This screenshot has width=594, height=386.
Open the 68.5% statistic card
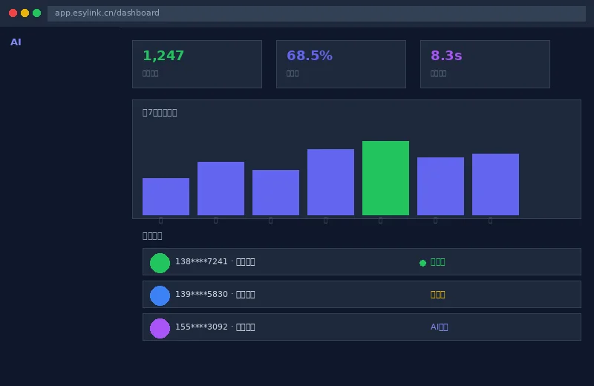coord(341,64)
